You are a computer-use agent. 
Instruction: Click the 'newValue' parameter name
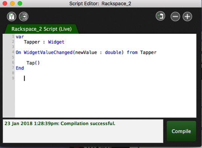86,53
